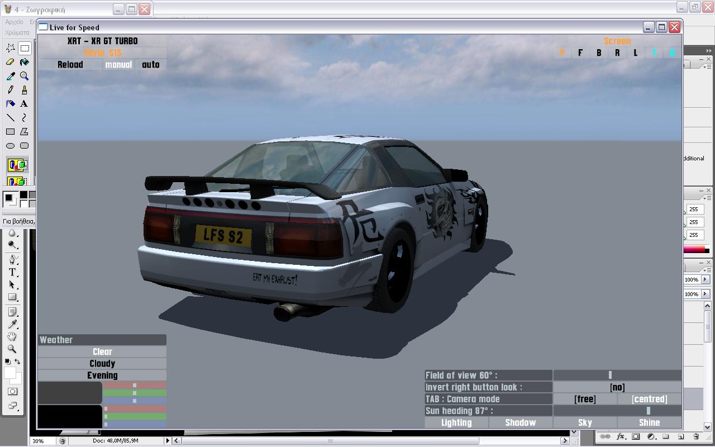Switch to the Lighting tab
This screenshot has height=447, width=715.
[456, 422]
